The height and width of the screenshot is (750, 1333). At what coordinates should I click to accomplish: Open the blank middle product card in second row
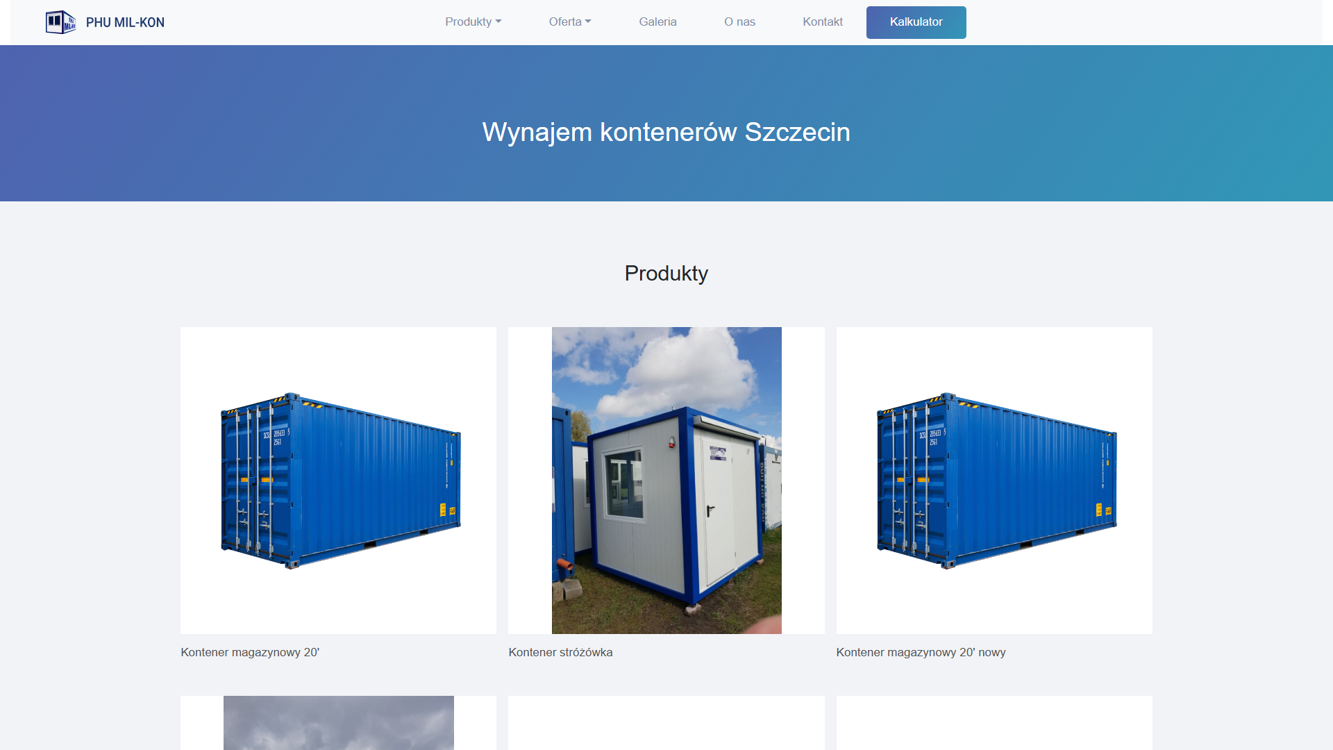tap(666, 722)
